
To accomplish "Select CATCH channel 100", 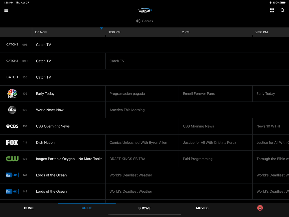I will click(x=16, y=77).
